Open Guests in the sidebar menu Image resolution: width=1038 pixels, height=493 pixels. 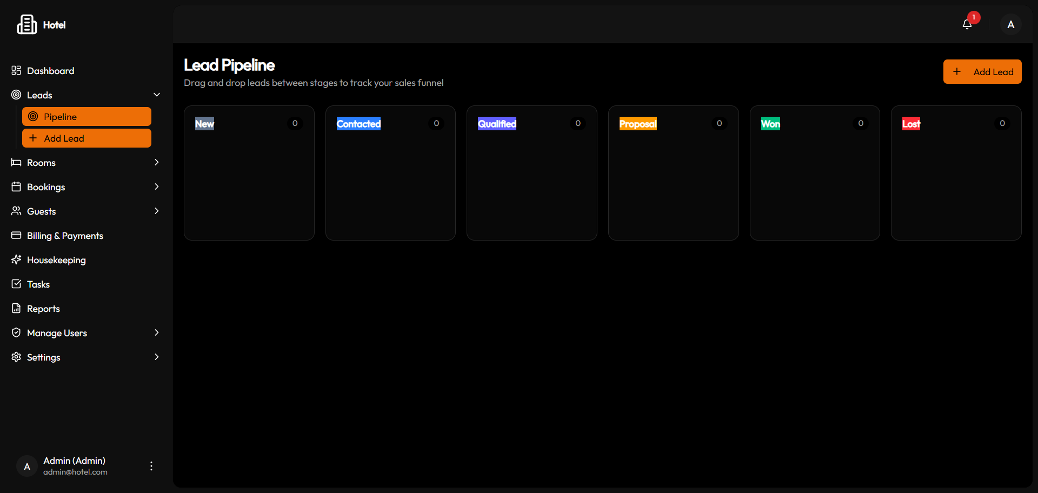(x=42, y=211)
